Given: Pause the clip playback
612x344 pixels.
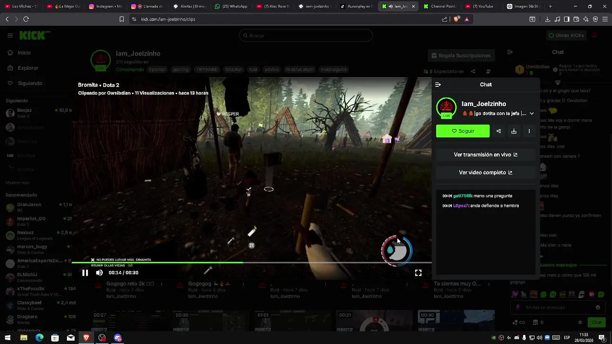Looking at the screenshot, I should click(85, 273).
